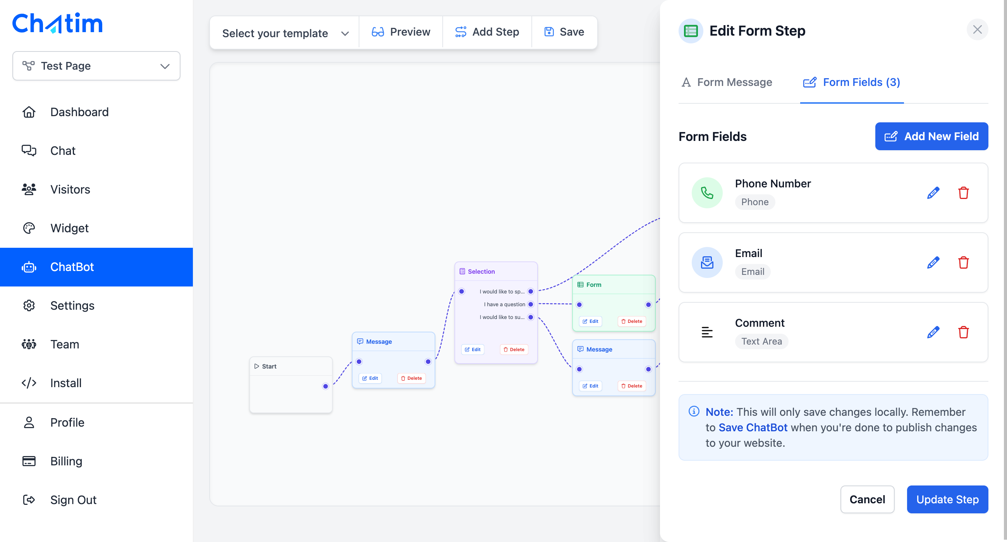The height and width of the screenshot is (542, 1007).
Task: Select the Chat sidebar icon
Action: click(28, 151)
